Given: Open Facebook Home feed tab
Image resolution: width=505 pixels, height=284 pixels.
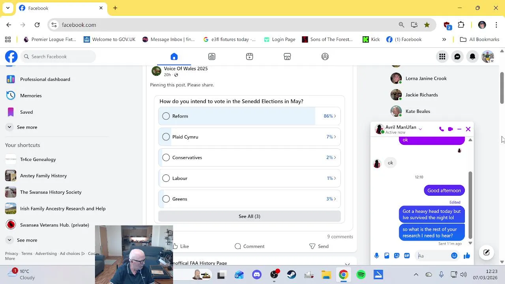Looking at the screenshot, I should 174,56.
